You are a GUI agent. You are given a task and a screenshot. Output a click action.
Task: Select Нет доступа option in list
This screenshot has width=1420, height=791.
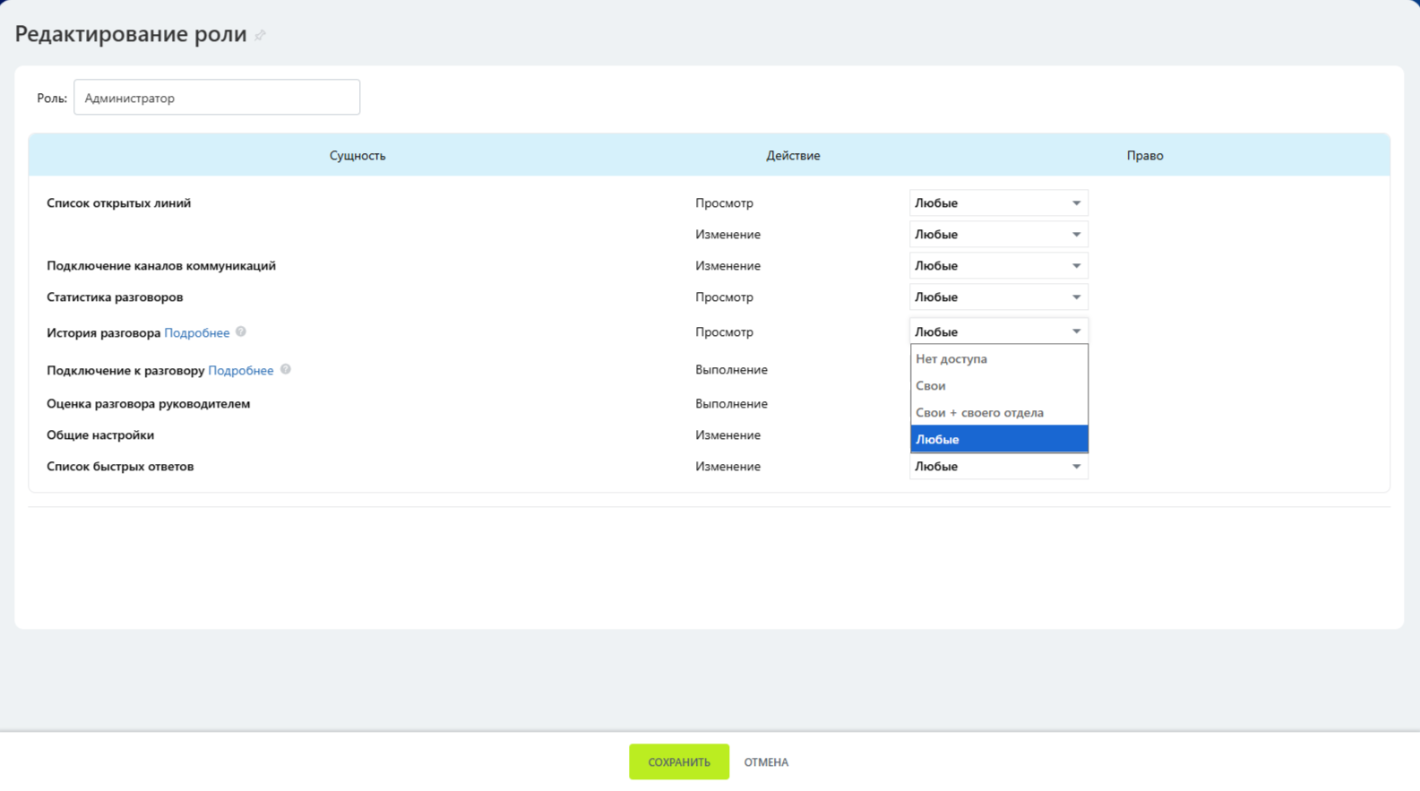click(951, 358)
